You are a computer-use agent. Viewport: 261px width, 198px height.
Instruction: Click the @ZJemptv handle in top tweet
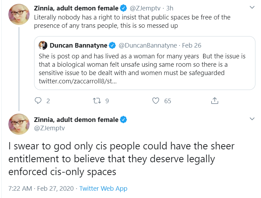click(x=145, y=8)
